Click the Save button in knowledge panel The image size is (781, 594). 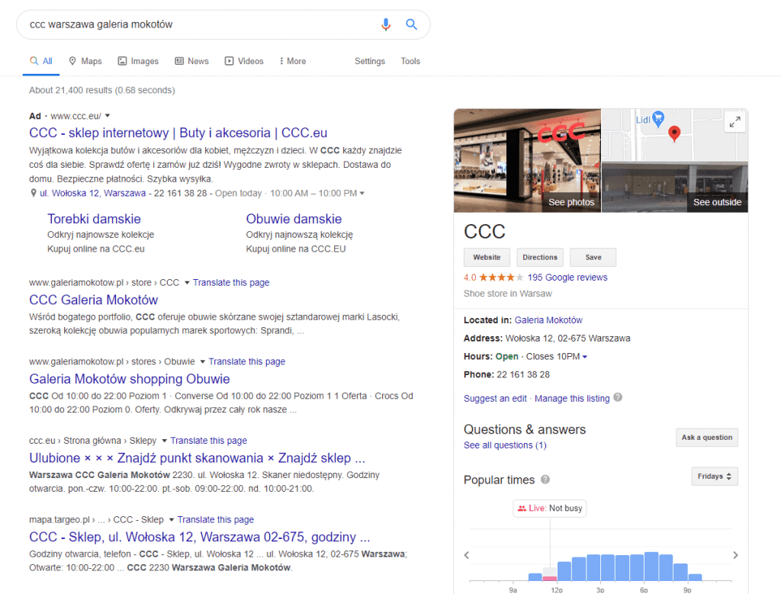593,258
